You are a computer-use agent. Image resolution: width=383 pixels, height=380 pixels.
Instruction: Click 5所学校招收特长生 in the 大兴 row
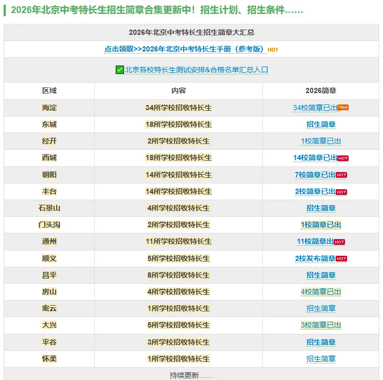coord(178,325)
